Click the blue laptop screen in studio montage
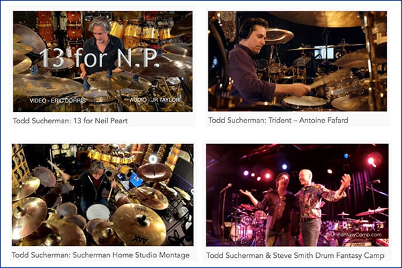The width and height of the screenshot is (402, 268). [137, 180]
